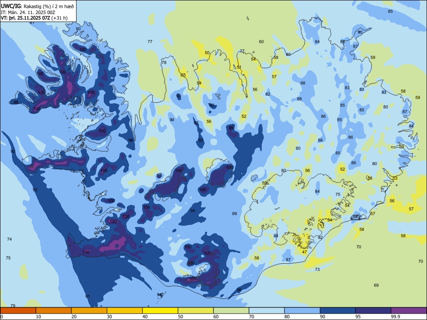427x320 pixels.
Task: Click the humidity value '73' on the map
Action: (317, 269)
